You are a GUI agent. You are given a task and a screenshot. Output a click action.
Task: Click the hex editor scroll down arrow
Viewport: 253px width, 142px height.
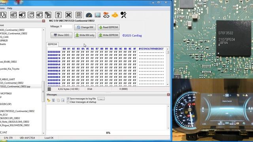click(168, 84)
